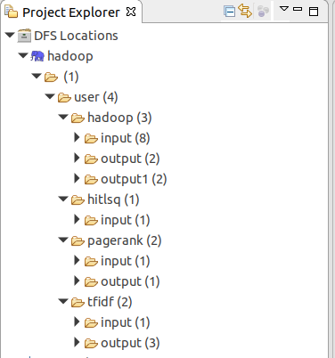Select the user (4) label
Screen dimensions: 335x358
[x=96, y=97]
